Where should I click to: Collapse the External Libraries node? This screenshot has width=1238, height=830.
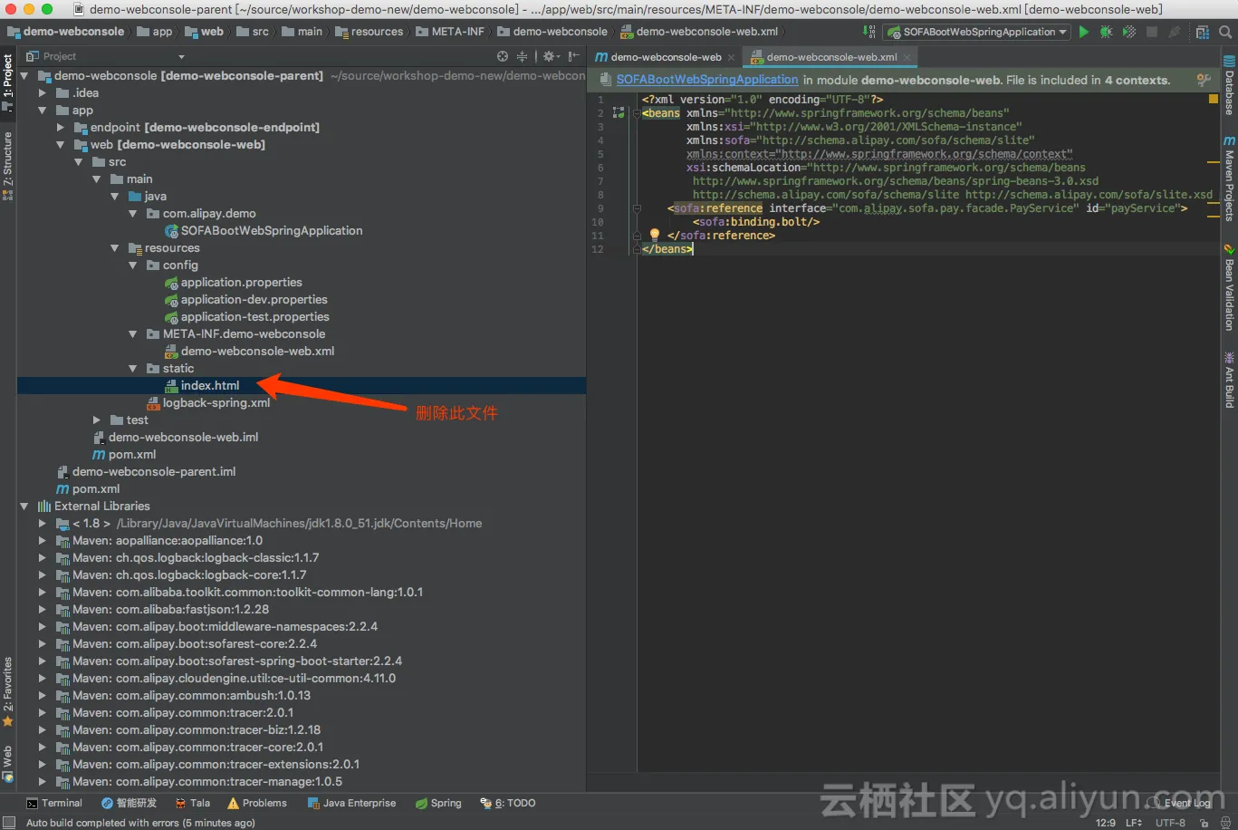click(24, 506)
